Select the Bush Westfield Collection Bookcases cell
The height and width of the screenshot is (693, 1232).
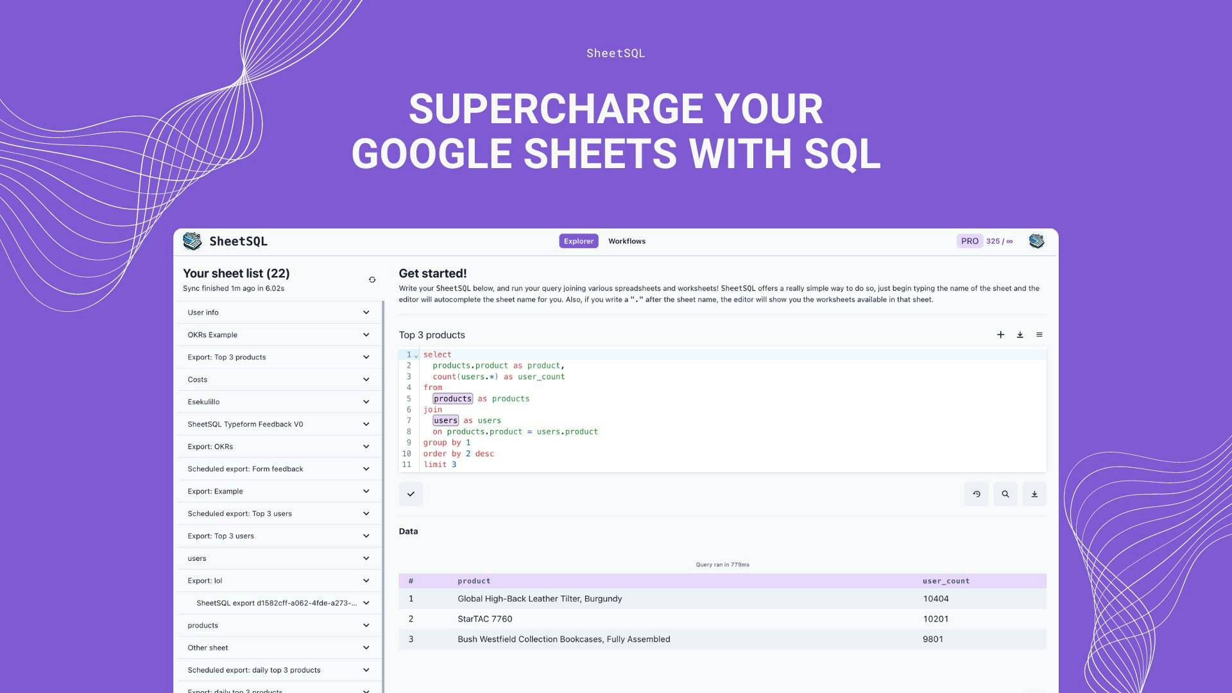[x=563, y=639]
